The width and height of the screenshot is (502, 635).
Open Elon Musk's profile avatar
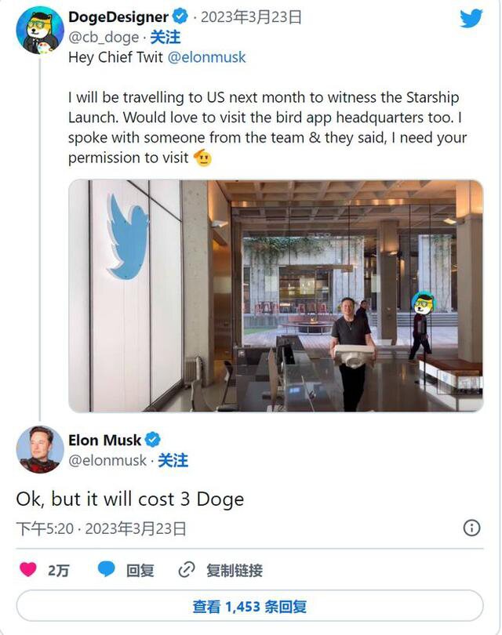[39, 450]
